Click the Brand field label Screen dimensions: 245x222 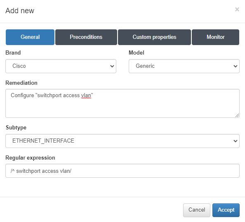13,53
